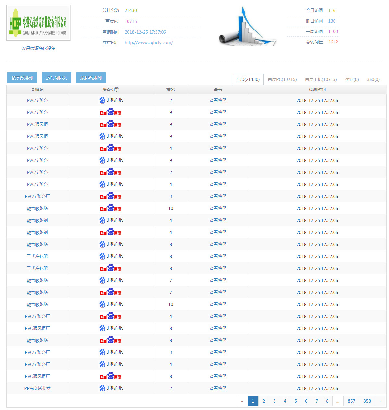Sort list using 按时间排列 button
Viewport: 389px width, 410px height.
(56, 78)
